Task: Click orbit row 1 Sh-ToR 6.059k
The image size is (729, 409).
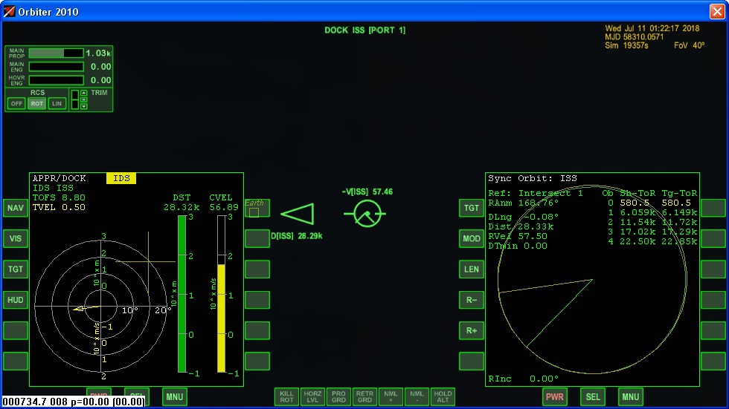Action: [638, 213]
